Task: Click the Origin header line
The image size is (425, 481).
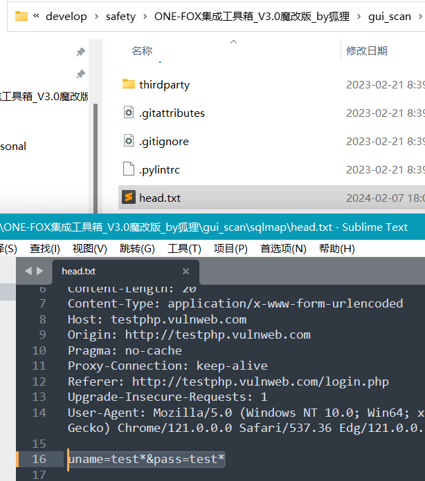Action: click(189, 335)
